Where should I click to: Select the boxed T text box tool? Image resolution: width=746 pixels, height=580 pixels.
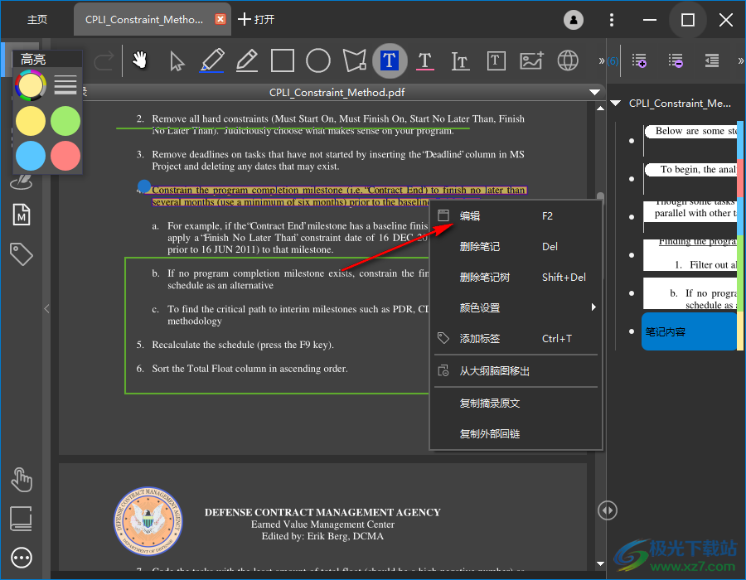[497, 60]
